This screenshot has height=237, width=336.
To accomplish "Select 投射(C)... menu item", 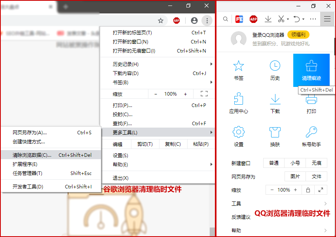I will coord(158,115).
